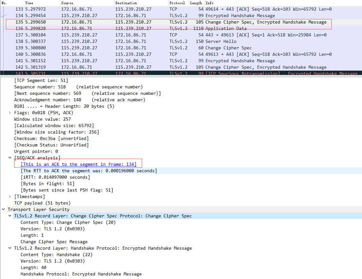This screenshot has width=362, height=279.
Task: Select Content Type: Change Cipher Spec (20)
Action: (x=68, y=222)
